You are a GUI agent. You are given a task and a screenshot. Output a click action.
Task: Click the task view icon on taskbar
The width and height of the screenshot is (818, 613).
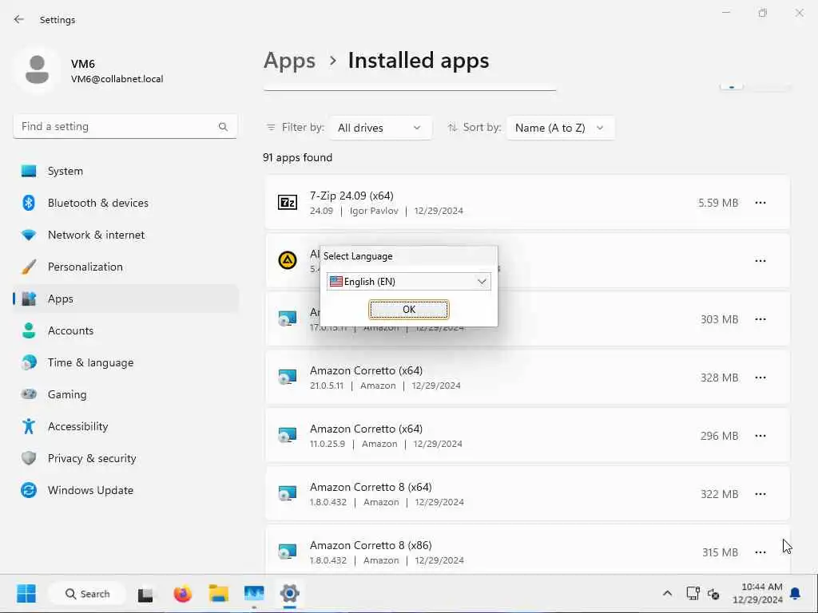pos(145,594)
